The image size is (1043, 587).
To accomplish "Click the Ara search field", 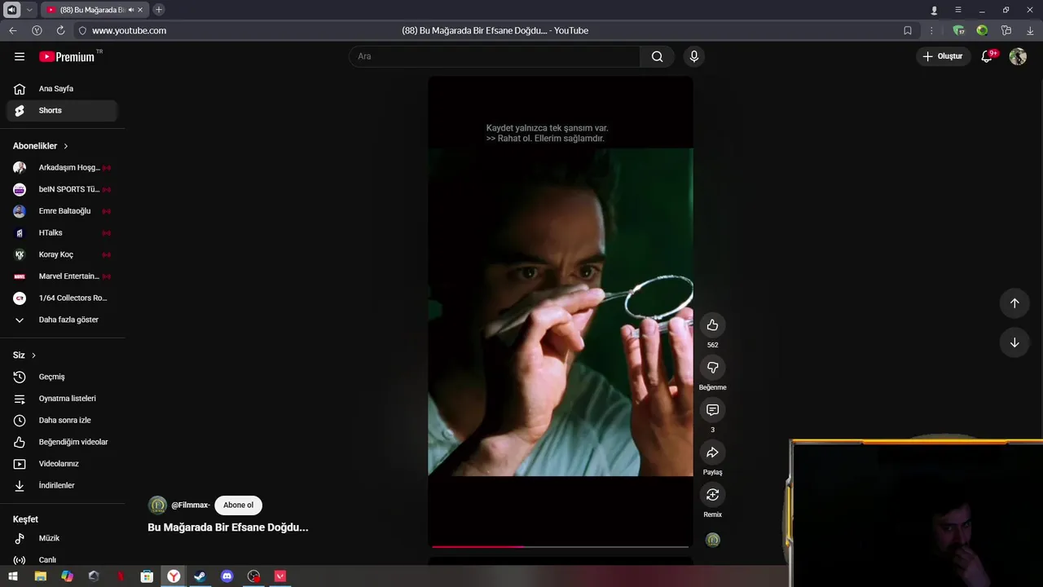I will tap(495, 56).
